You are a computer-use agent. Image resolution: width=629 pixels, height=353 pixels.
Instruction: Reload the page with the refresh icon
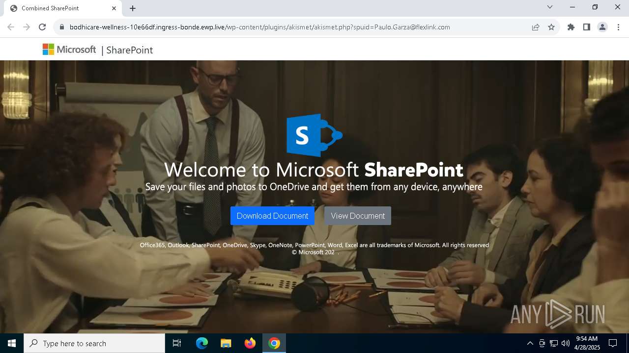42,27
